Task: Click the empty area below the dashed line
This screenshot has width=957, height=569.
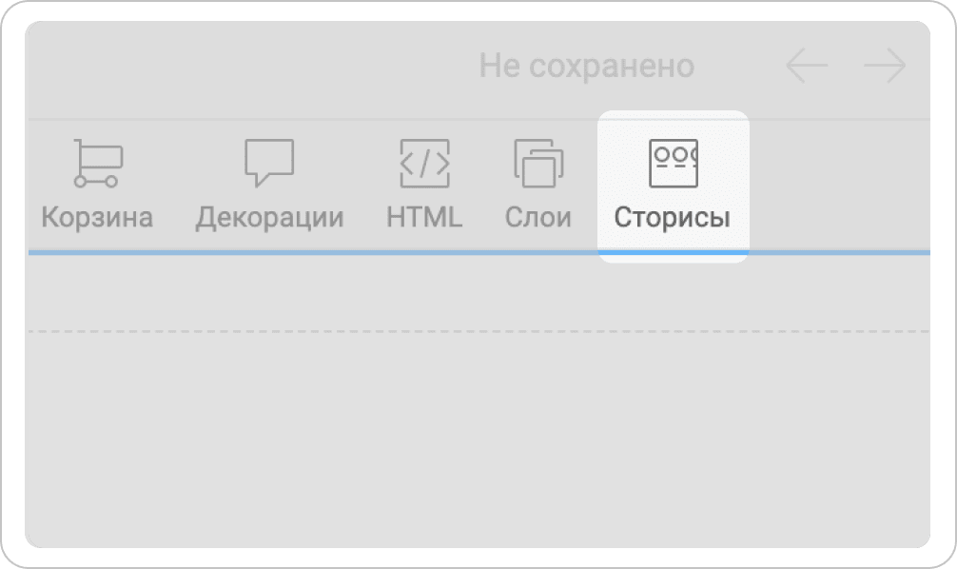Action: click(479, 440)
